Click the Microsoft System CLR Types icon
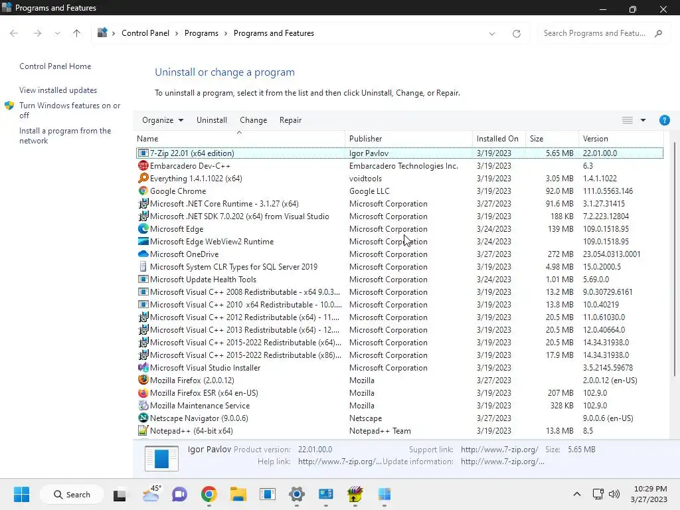680x510 pixels. (143, 266)
